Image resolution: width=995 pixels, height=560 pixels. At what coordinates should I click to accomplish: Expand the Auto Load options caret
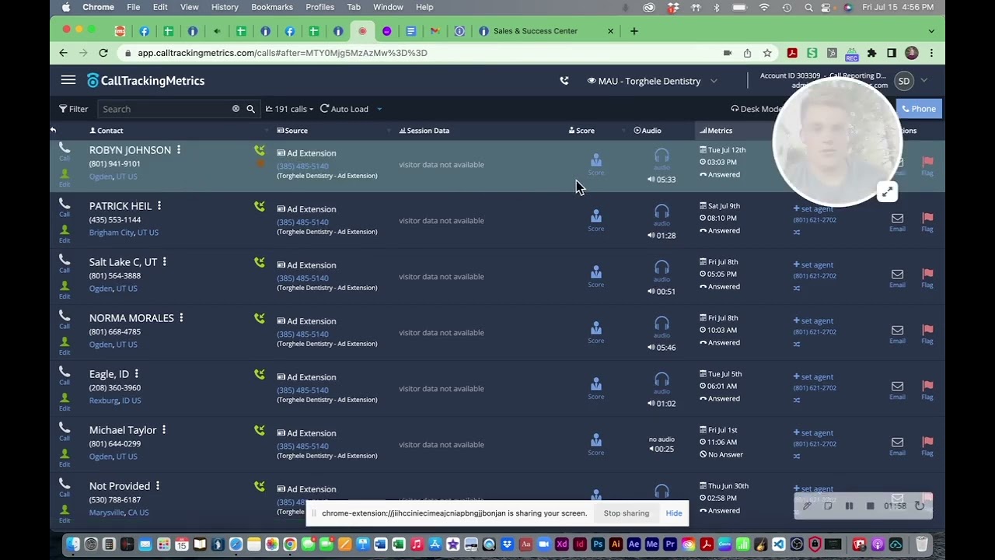tap(379, 109)
